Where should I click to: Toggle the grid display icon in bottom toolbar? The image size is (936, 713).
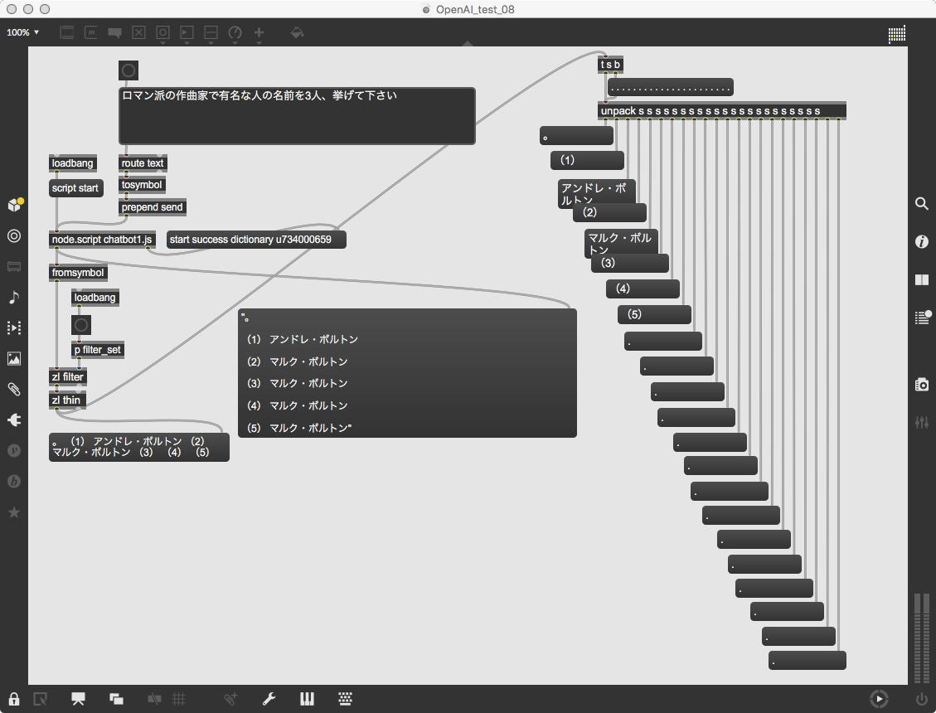[x=178, y=699]
